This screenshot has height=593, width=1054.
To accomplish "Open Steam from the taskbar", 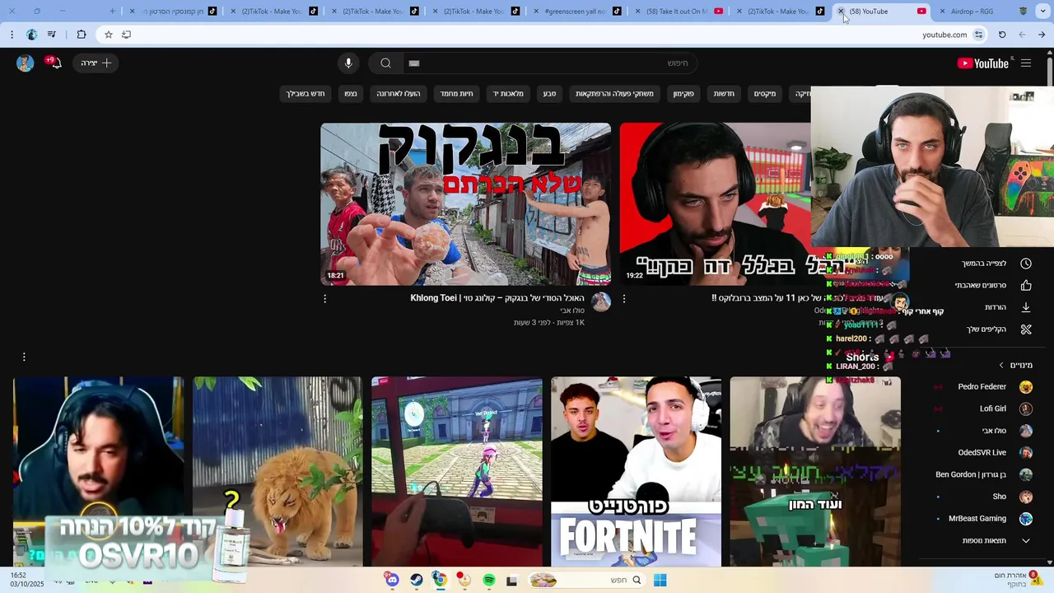I will [417, 580].
